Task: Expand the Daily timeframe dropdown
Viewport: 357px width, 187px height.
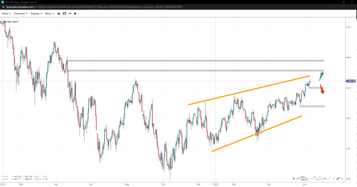Action: pyautogui.click(x=6, y=13)
